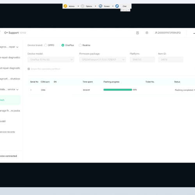
Task: Toggle Erase the userdata partition checkbox
Action: click(29, 69)
